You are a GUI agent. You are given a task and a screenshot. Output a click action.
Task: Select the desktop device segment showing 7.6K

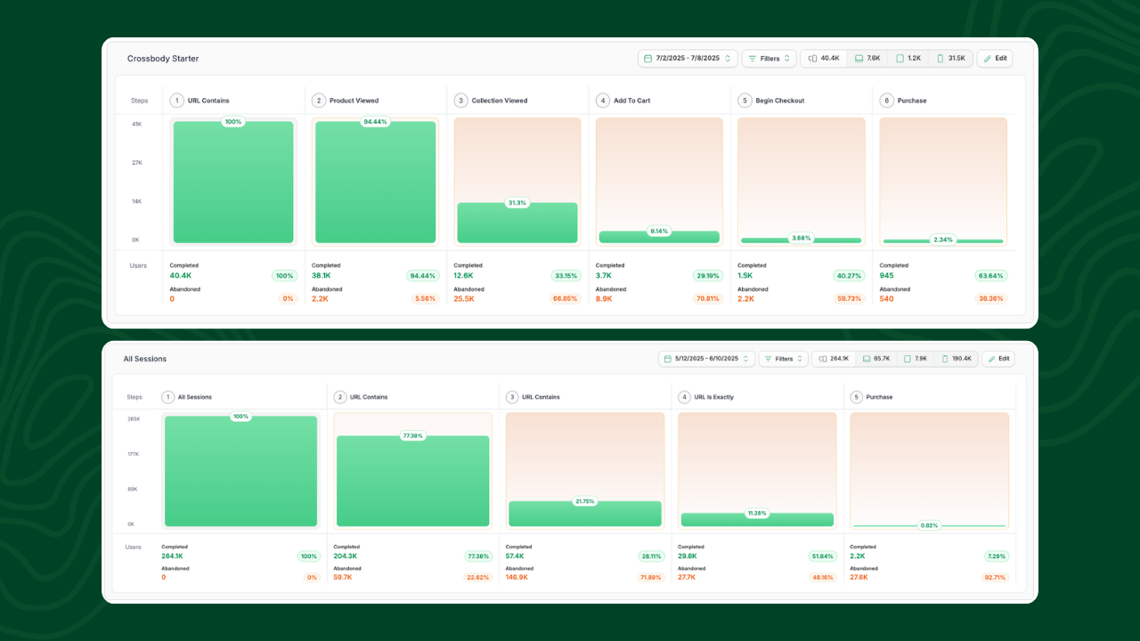pos(867,58)
